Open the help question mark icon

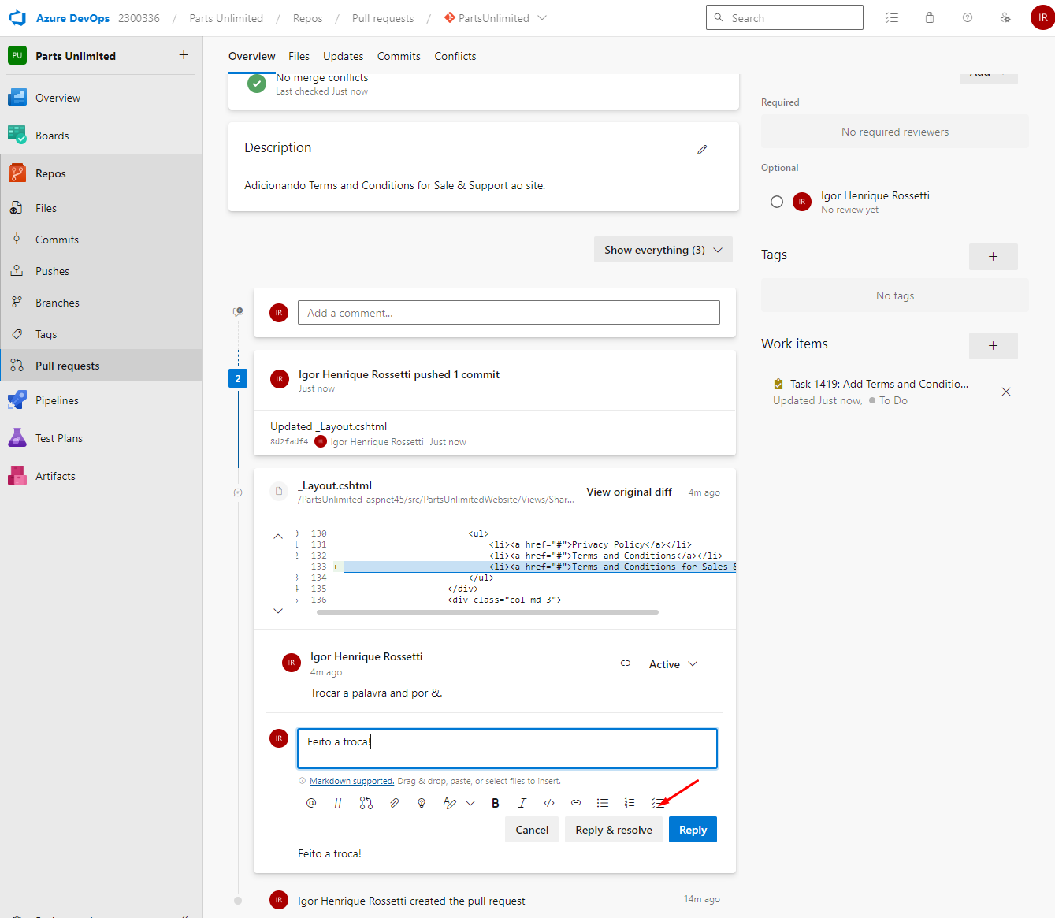coord(968,18)
